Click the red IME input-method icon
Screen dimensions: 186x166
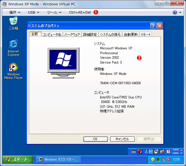pos(139,152)
